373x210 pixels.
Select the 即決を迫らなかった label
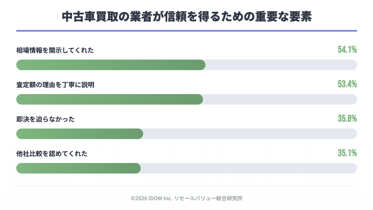pos(45,119)
